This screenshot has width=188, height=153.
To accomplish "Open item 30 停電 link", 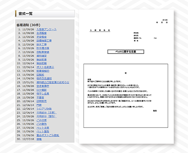I will [x=39, y=139].
